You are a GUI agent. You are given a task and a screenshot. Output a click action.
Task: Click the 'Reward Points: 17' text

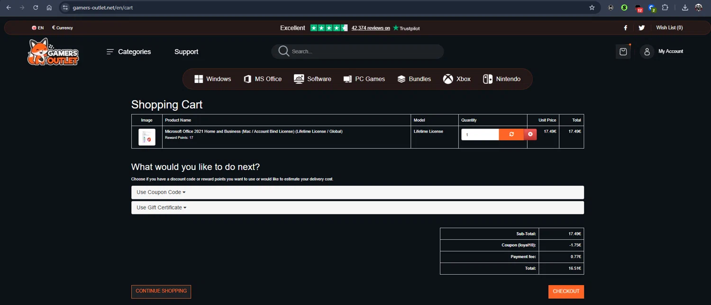point(179,138)
